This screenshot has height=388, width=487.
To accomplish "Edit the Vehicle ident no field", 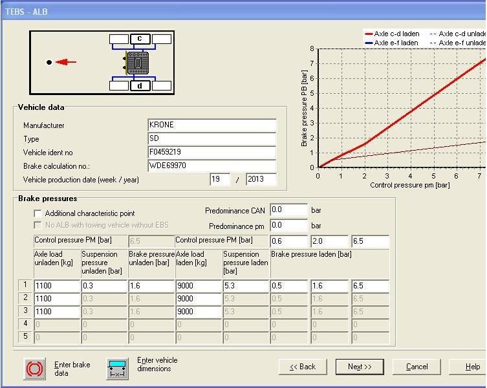I will point(212,152).
